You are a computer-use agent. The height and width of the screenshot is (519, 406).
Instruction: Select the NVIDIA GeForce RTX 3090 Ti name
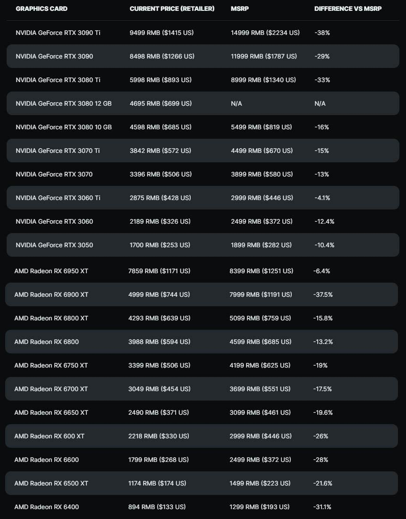point(58,33)
